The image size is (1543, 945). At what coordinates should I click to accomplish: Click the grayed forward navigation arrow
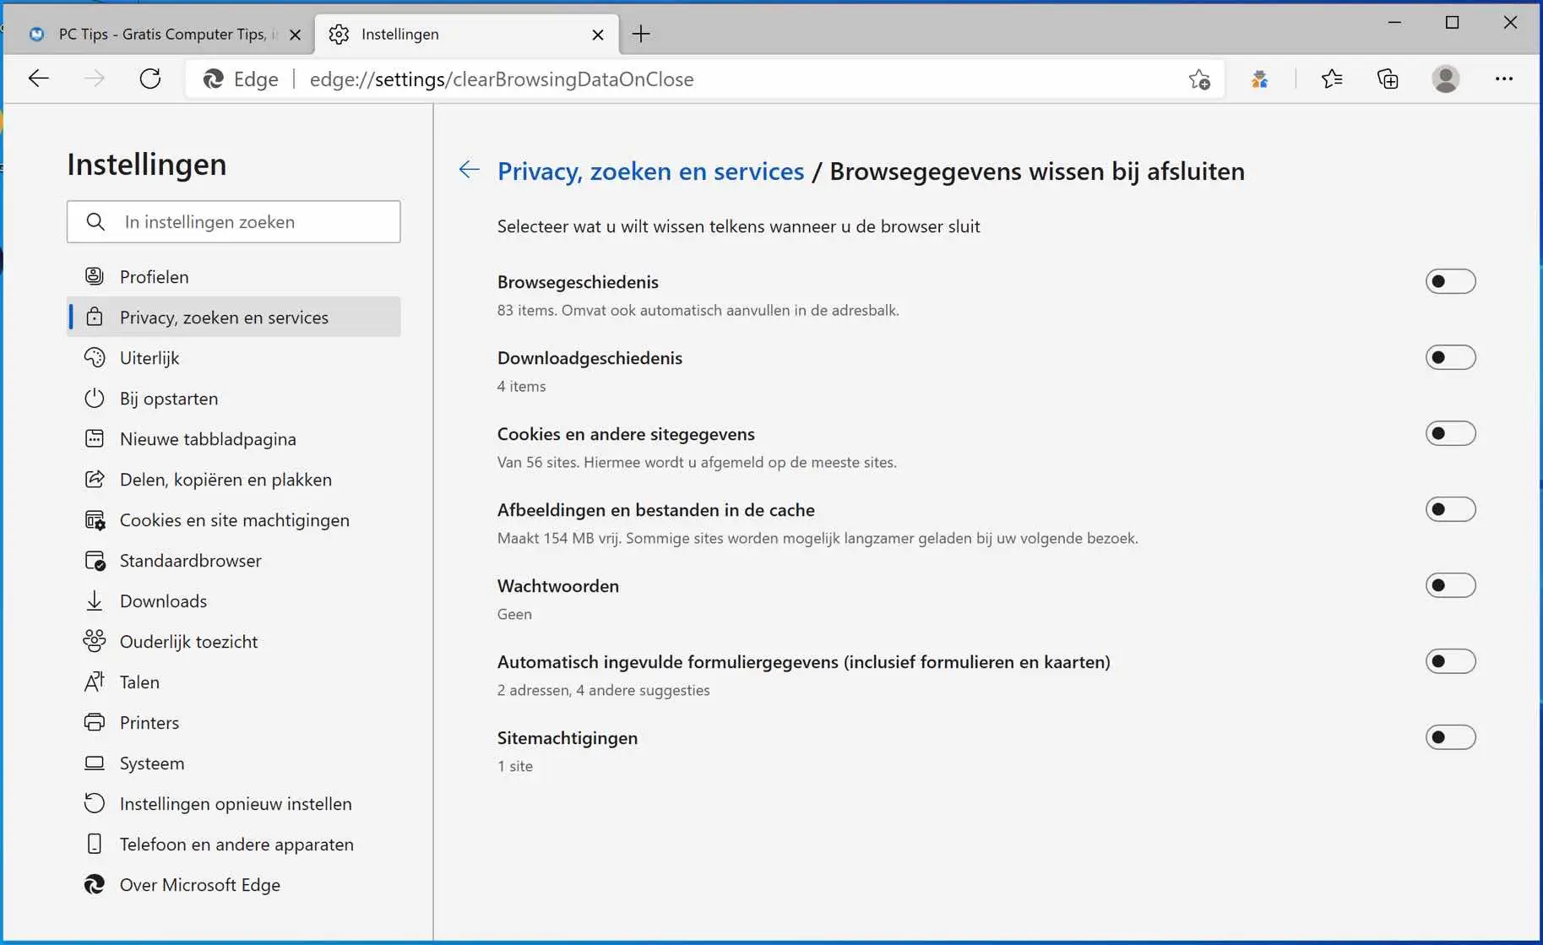pyautogui.click(x=95, y=79)
